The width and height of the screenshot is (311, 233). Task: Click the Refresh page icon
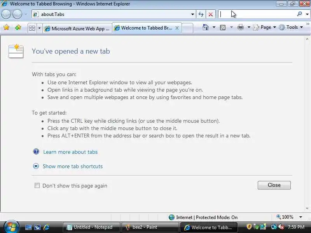pyautogui.click(x=201, y=14)
